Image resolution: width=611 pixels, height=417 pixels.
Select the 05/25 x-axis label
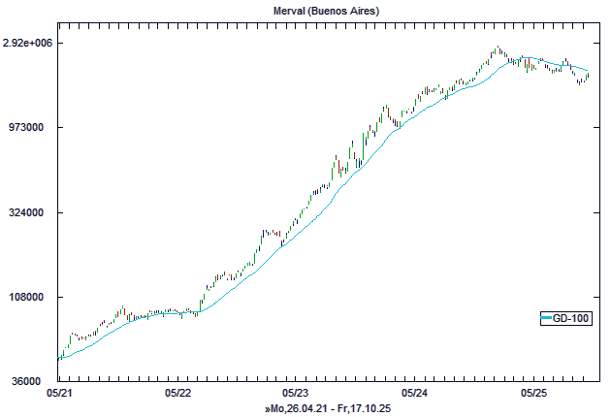point(533,394)
